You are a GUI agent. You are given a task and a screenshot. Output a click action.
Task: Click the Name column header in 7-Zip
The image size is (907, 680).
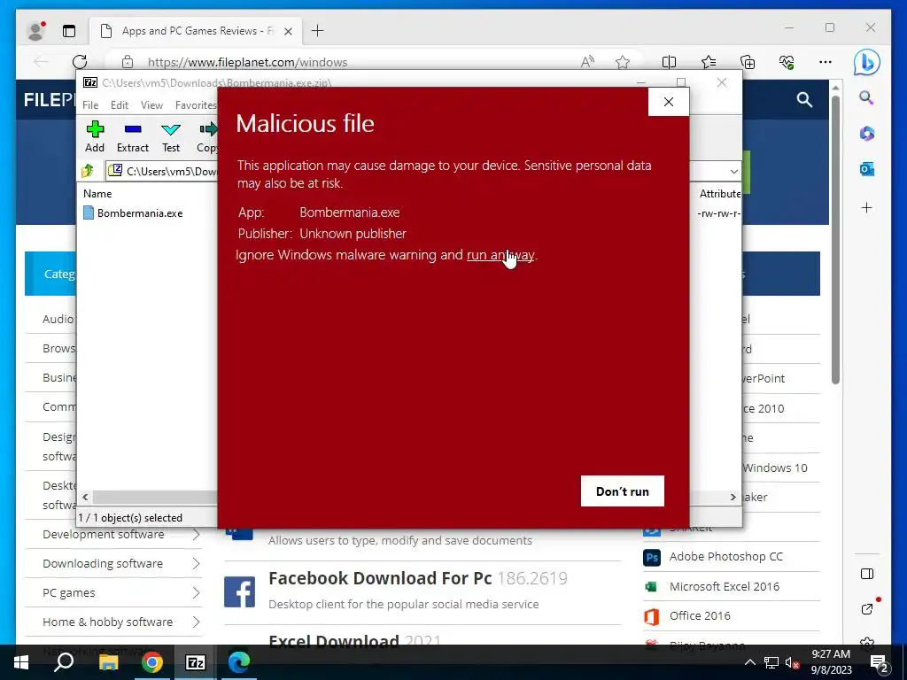[x=97, y=194]
